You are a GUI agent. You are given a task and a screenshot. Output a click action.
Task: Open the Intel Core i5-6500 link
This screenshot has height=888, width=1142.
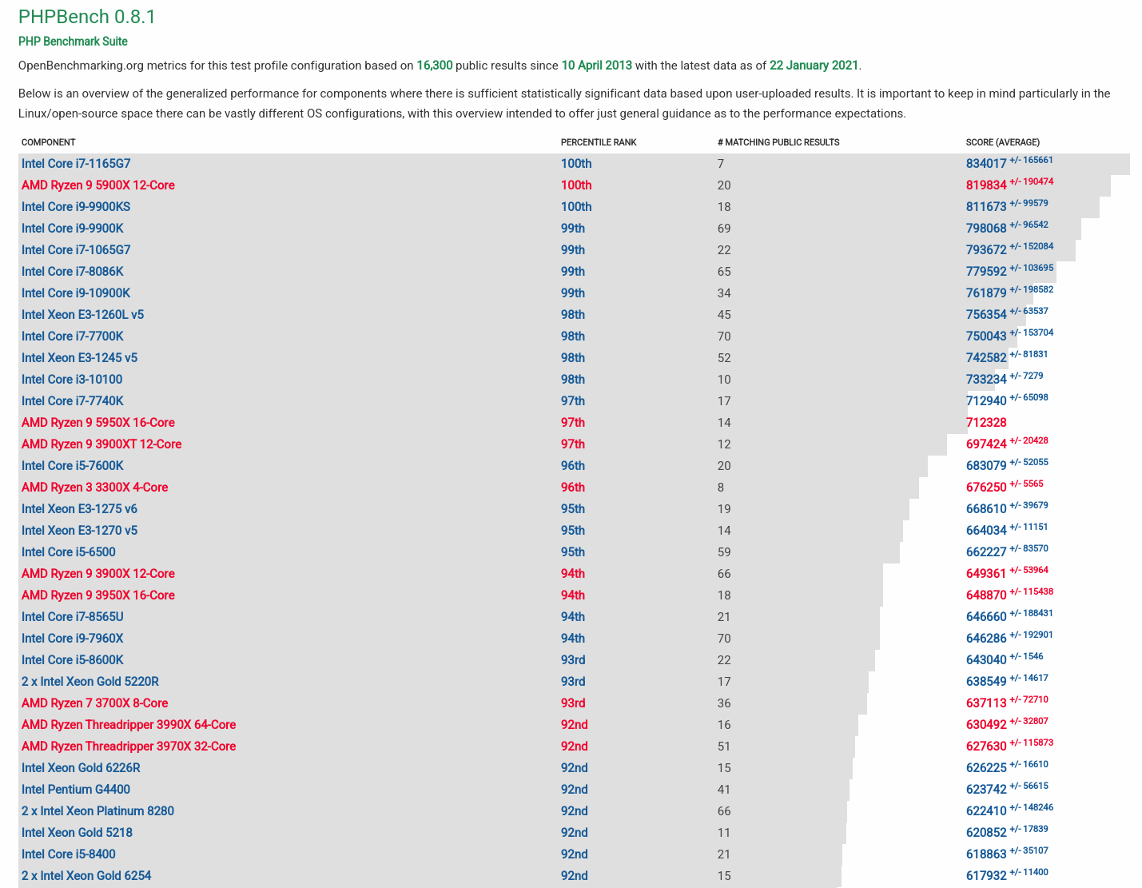coord(69,552)
